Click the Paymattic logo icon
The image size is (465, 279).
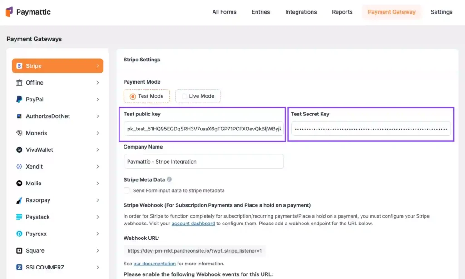pyautogui.click(x=9, y=12)
